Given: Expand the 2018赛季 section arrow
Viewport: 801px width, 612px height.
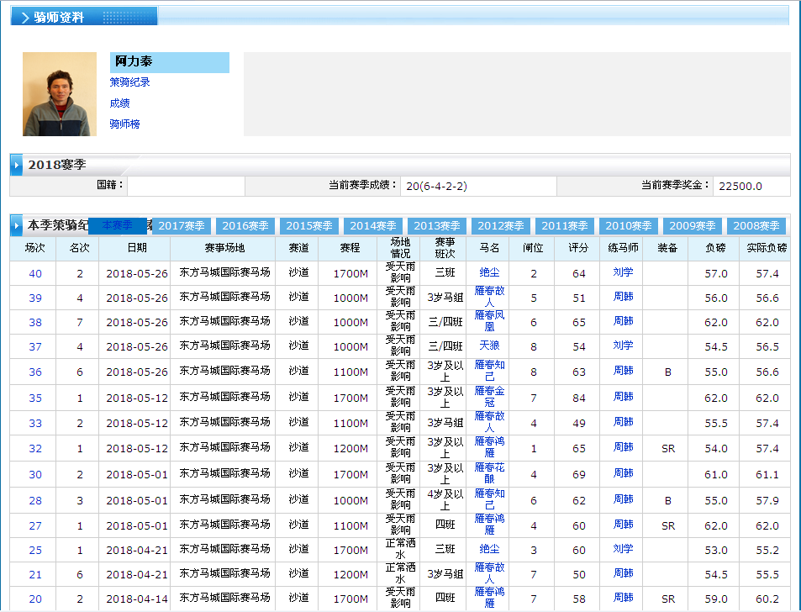Looking at the screenshot, I should point(17,165).
